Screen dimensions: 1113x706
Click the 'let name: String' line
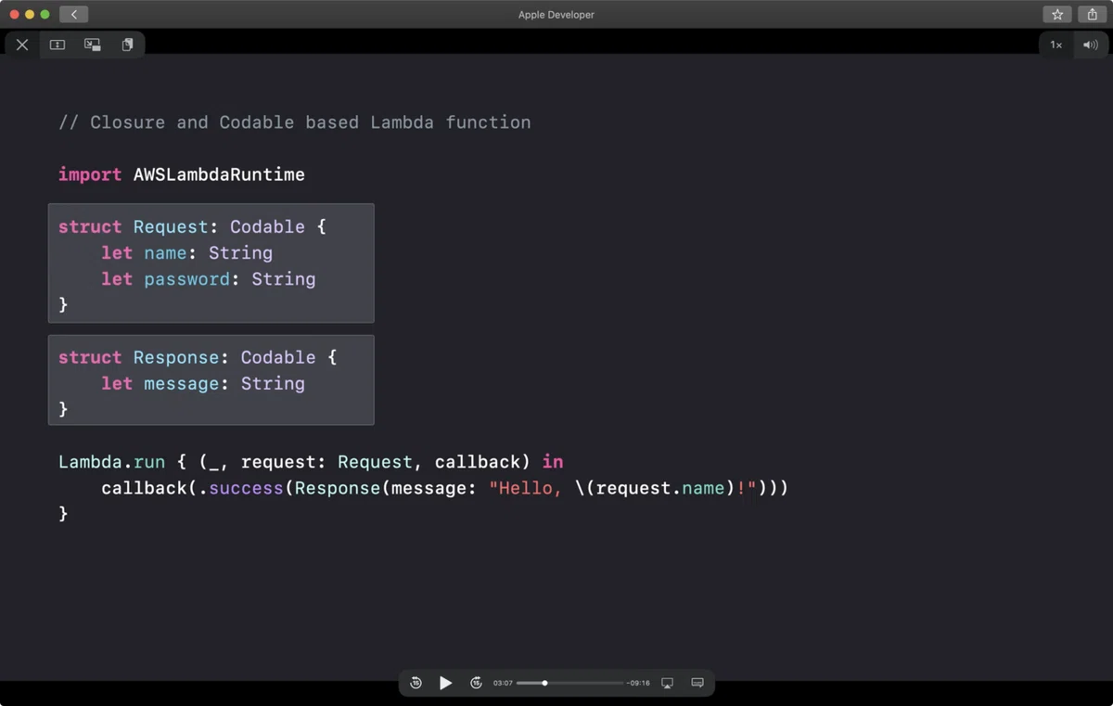pos(187,253)
